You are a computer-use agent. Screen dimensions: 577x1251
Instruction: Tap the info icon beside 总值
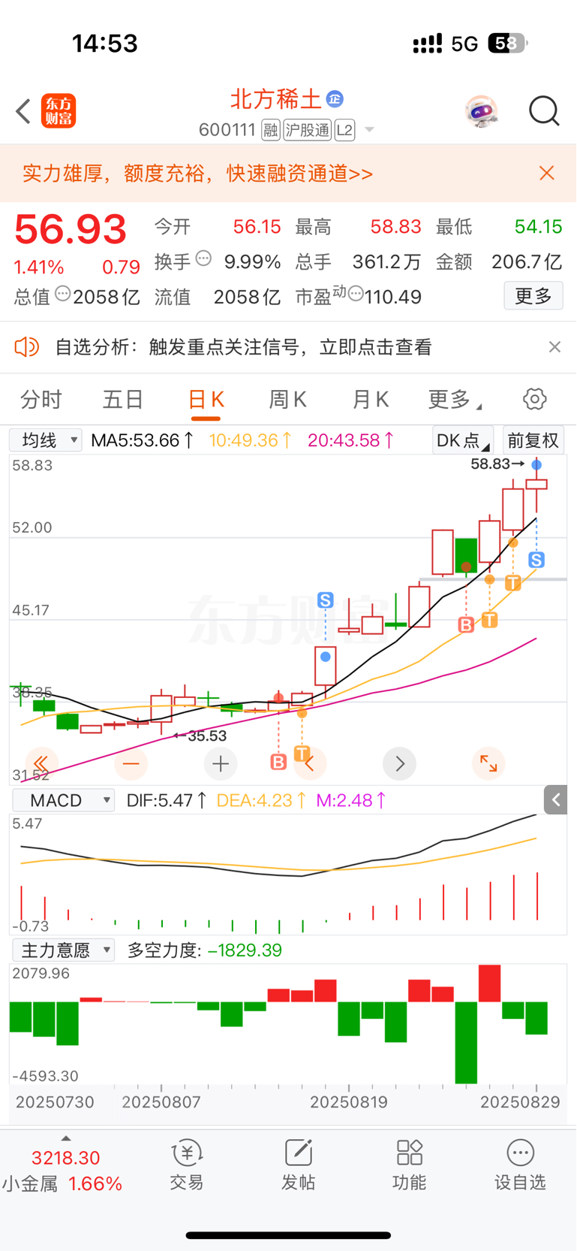63,295
